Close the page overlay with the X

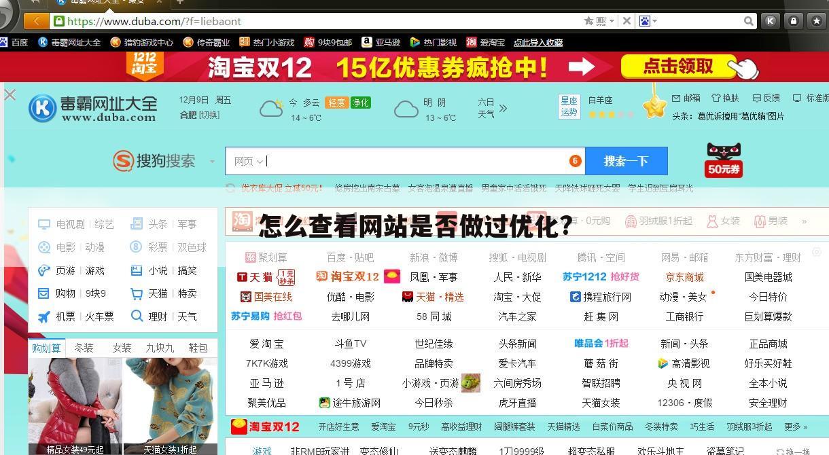click(x=10, y=94)
